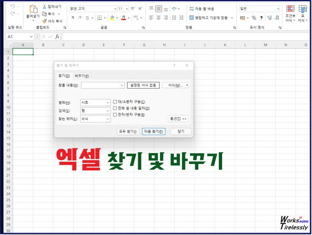Apply the fill color bucket

coord(112,18)
